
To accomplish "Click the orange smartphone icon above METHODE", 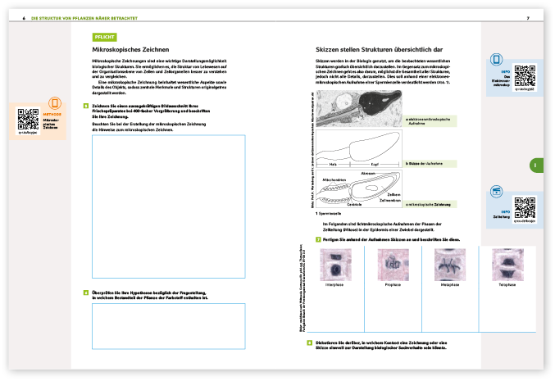I will [54, 103].
